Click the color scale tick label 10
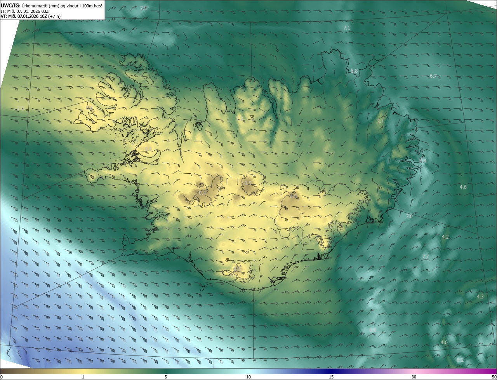 point(248,377)
